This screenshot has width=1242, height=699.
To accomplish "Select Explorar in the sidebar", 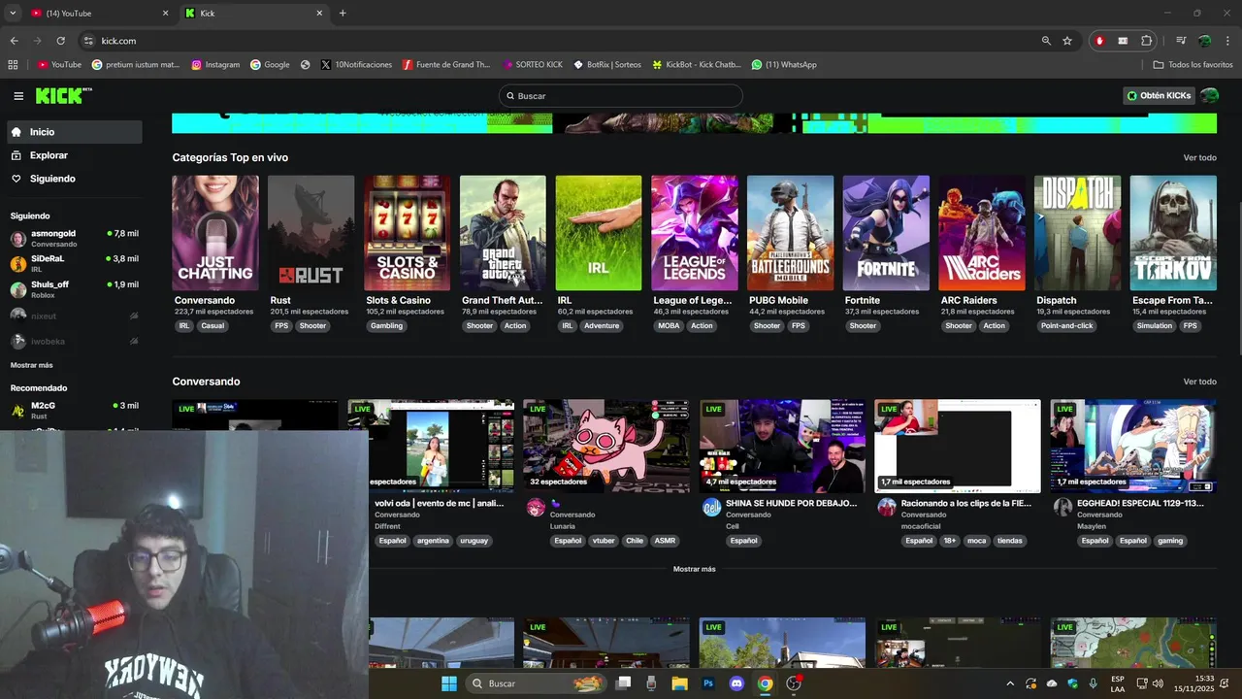I will [76, 155].
